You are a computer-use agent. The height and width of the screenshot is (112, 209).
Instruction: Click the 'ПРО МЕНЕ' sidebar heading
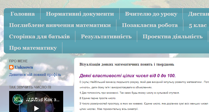click(18, 61)
